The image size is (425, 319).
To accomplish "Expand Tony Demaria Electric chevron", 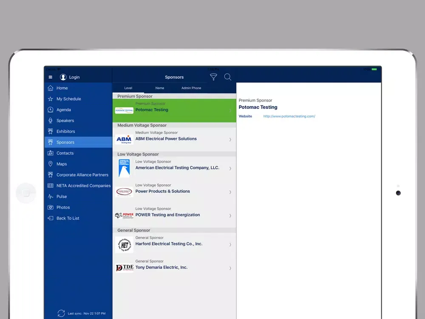I will 230,268.
